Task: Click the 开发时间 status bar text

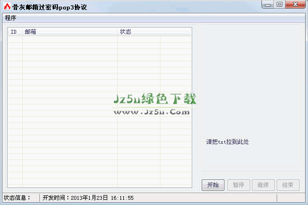Action: (88, 198)
